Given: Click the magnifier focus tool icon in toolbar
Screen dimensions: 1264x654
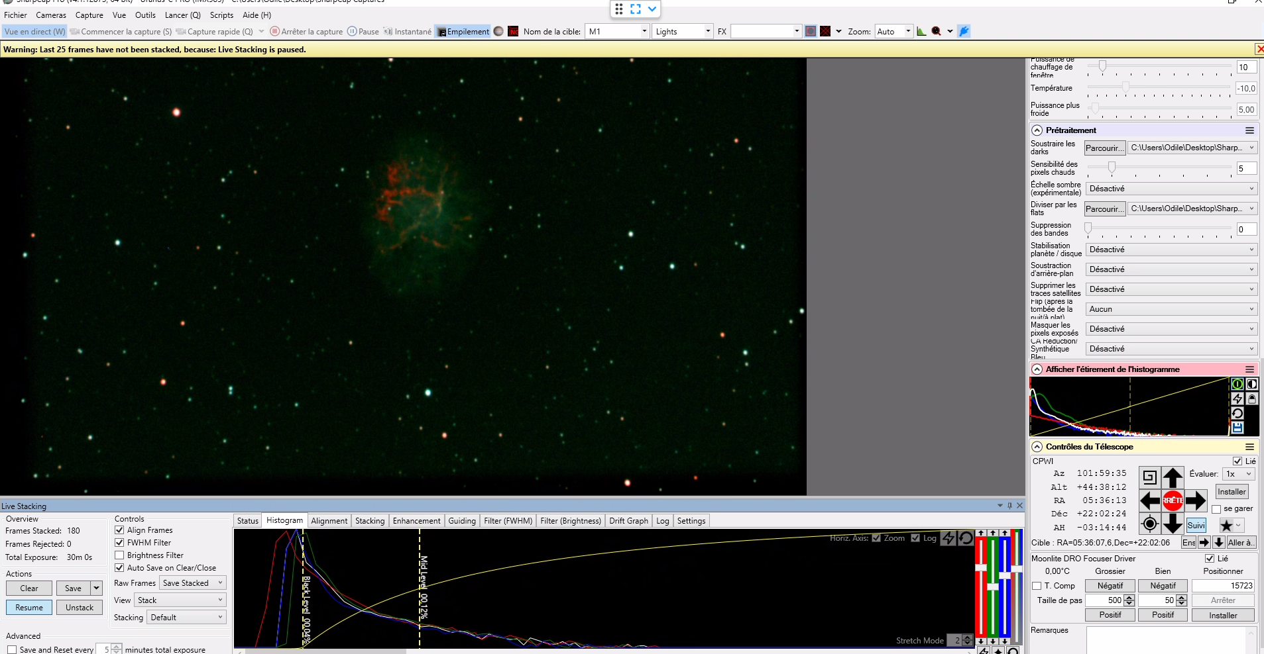Looking at the screenshot, I should [936, 31].
